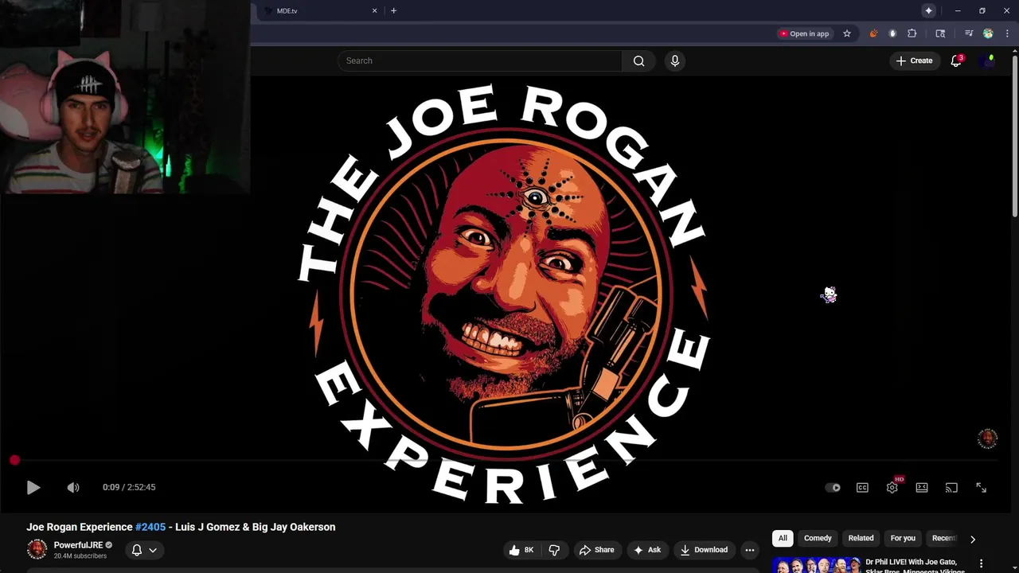Open the YouTube account avatar menu

[x=987, y=60]
